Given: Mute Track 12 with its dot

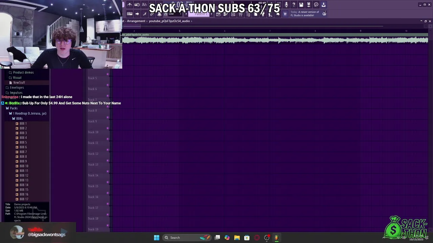Looking at the screenshot, I should [108, 161].
